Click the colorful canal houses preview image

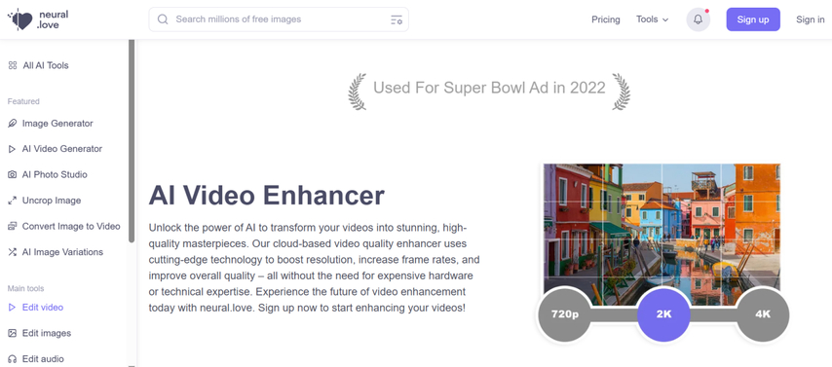662,234
